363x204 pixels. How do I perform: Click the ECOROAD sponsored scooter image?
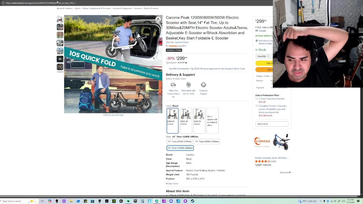pos(281,142)
